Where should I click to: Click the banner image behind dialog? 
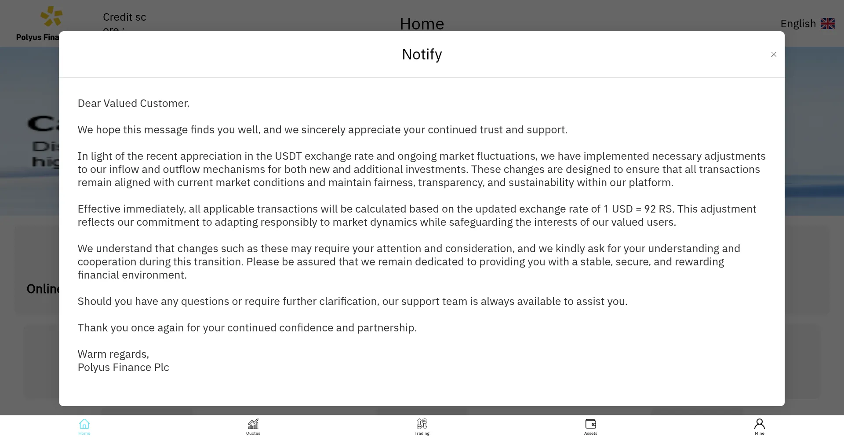click(x=29, y=131)
